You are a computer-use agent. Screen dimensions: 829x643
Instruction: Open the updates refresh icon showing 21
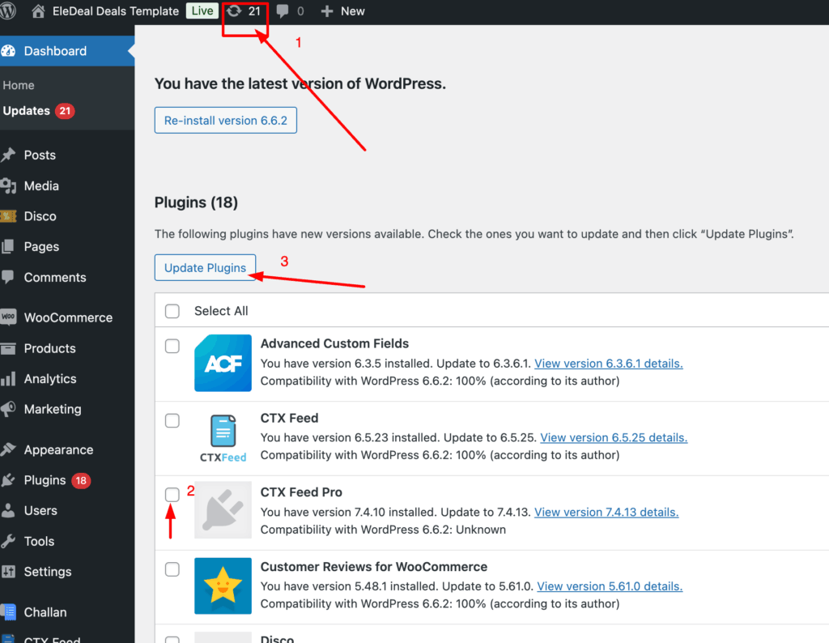click(x=234, y=11)
